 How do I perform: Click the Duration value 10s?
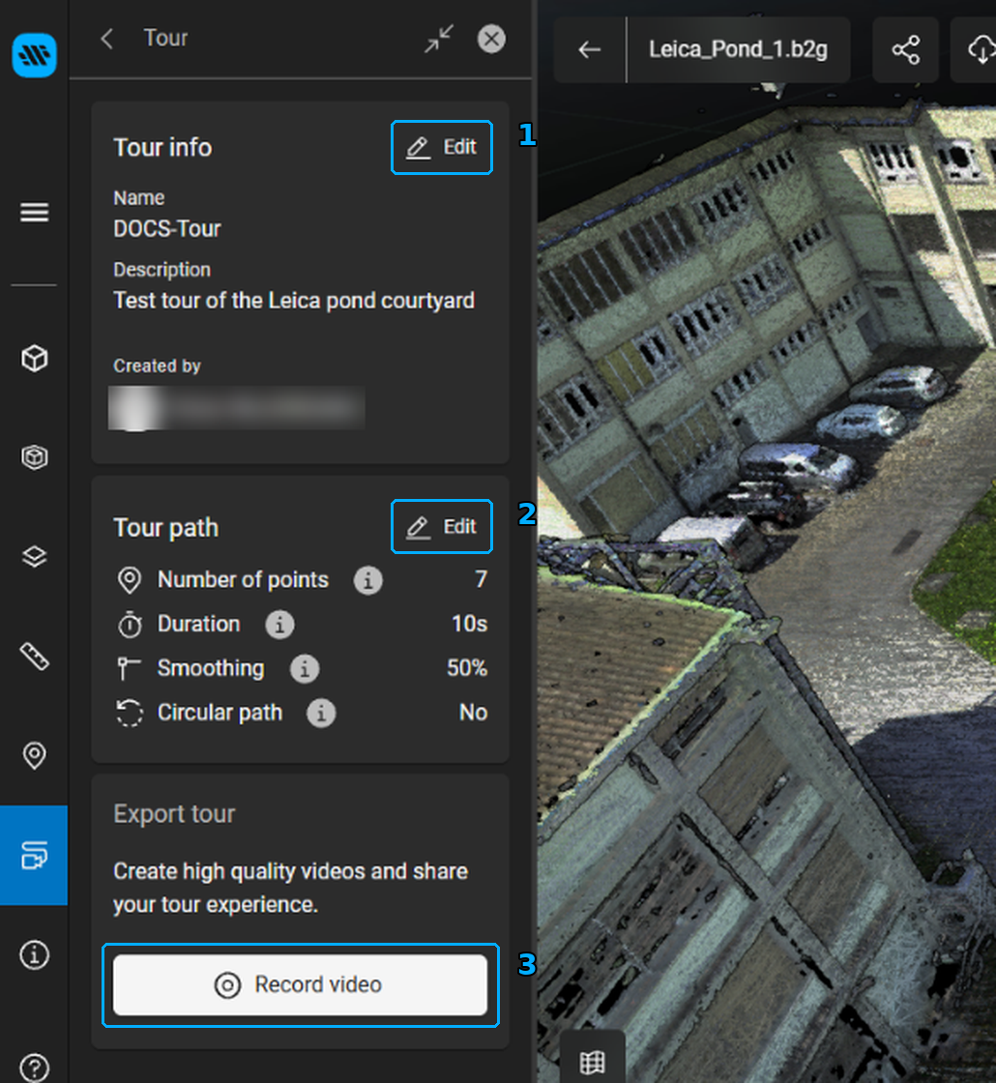(470, 624)
